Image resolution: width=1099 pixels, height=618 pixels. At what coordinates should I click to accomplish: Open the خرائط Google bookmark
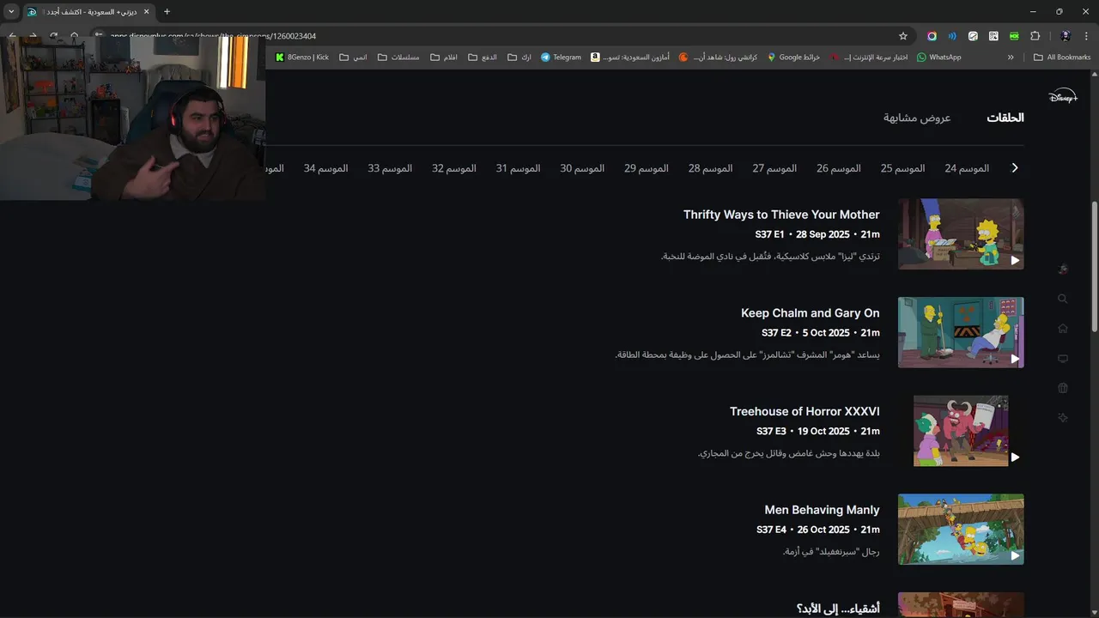[x=793, y=58]
